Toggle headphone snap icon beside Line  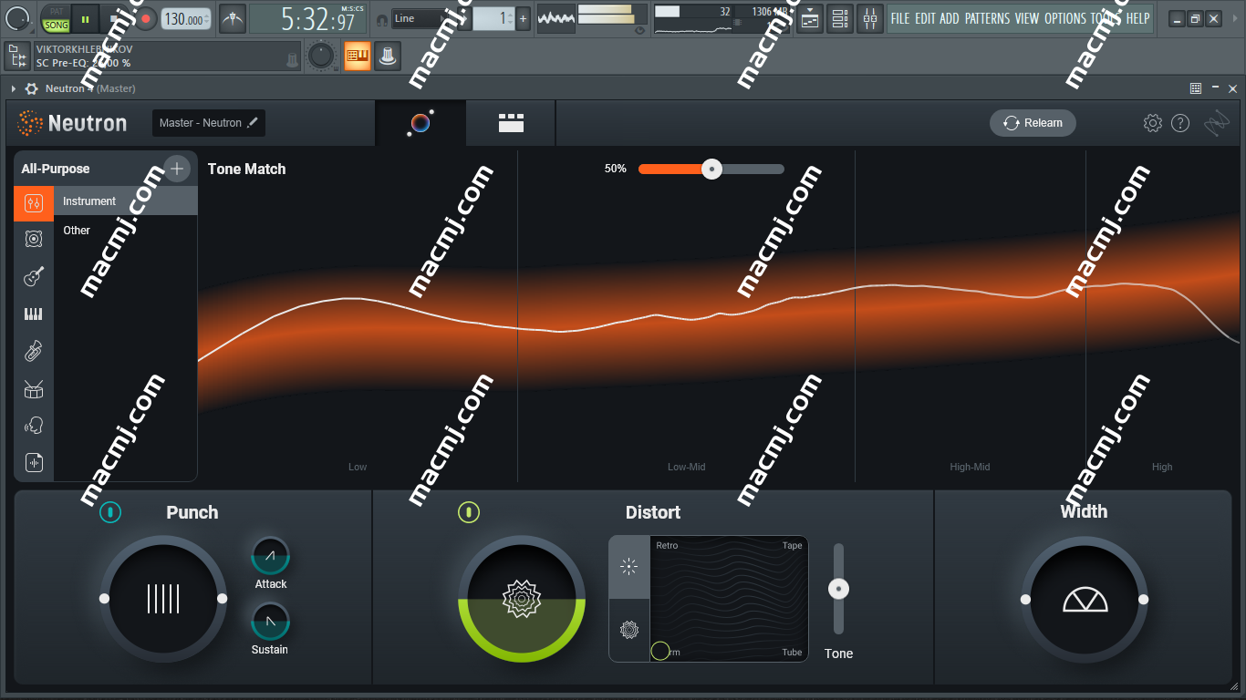point(381,19)
